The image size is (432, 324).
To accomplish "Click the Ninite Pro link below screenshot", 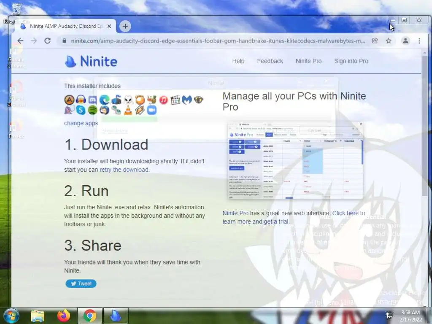I will (235, 213).
